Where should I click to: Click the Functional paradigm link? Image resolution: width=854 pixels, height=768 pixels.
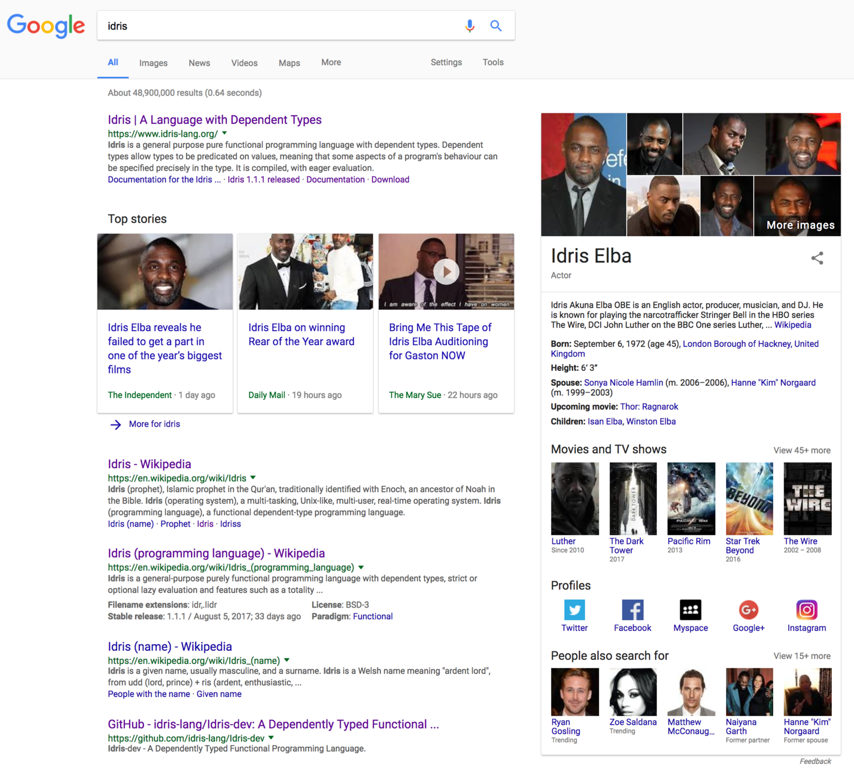372,617
